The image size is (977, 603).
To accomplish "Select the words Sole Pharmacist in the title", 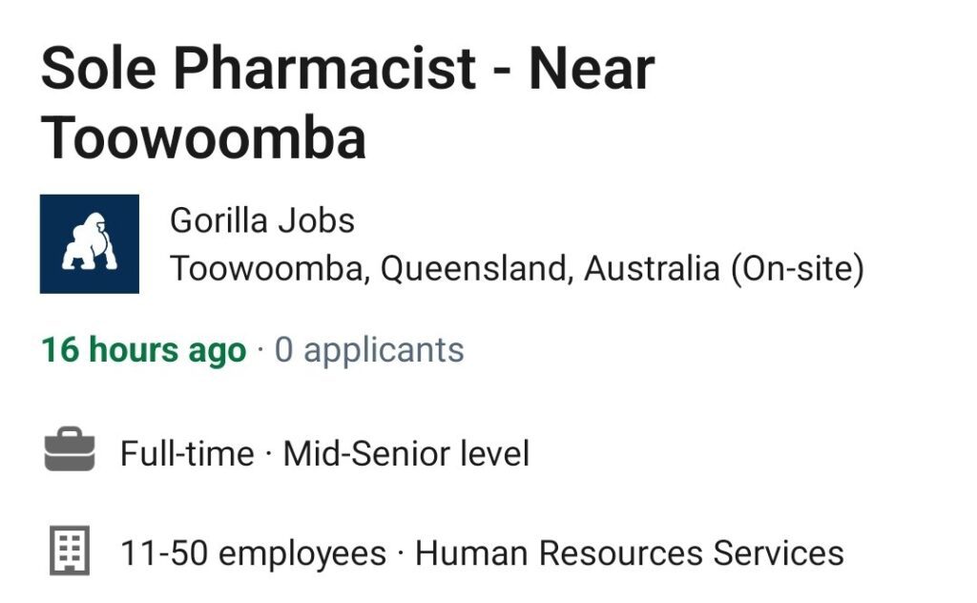I will click(x=259, y=69).
